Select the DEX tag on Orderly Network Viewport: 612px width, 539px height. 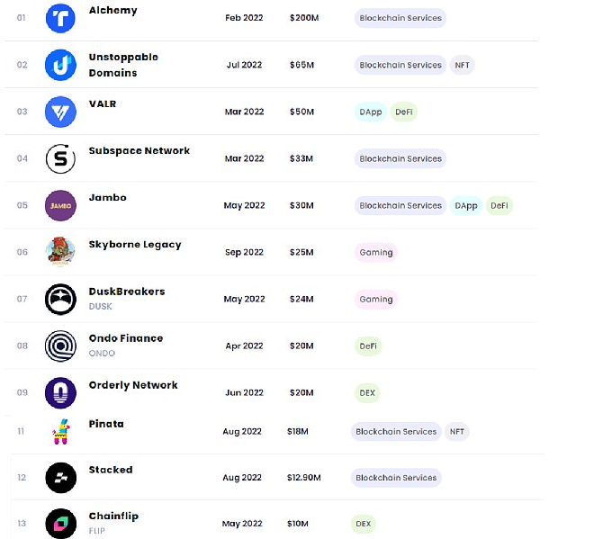coord(367,392)
